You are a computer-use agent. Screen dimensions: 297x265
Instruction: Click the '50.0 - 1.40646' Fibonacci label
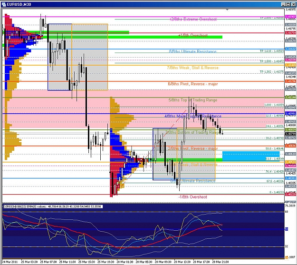pyautogui.click(x=275, y=148)
